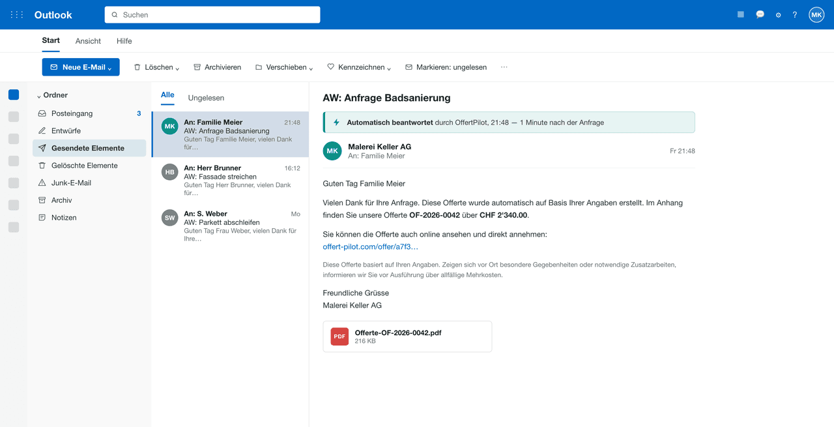Click recipient line An: Familie Meier in reading pane

click(377, 156)
